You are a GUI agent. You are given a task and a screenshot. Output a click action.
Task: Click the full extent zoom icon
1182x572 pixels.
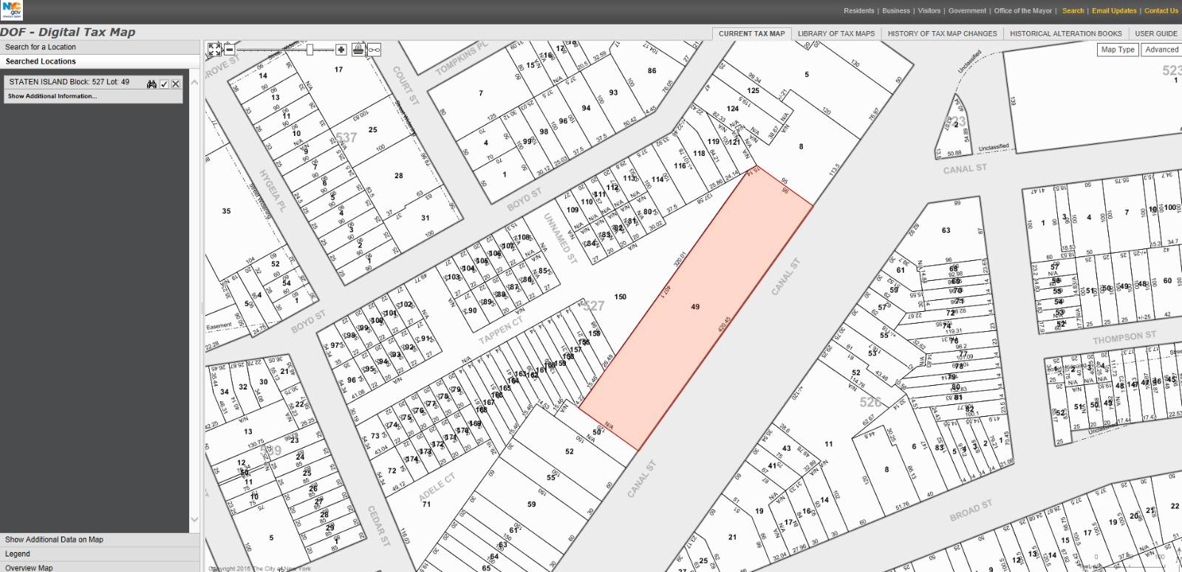tap(214, 50)
